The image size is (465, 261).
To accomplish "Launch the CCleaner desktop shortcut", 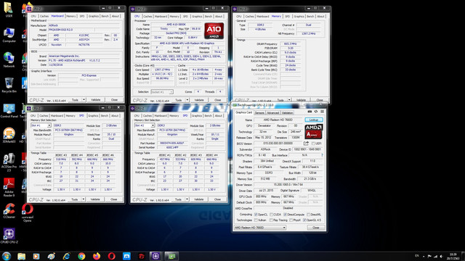I will pos(9,211).
